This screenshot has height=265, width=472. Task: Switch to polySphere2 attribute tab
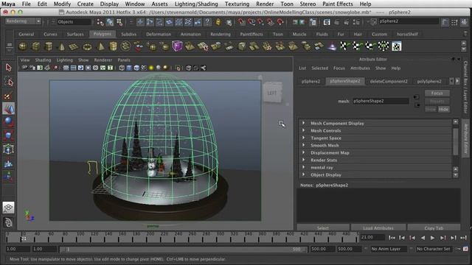[429, 82]
